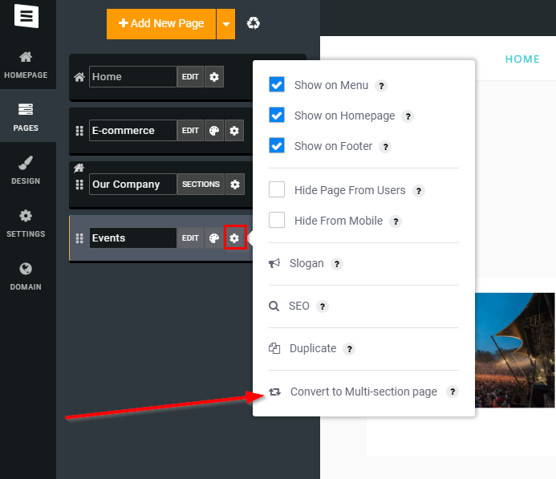Open Our Company page settings gear
The image size is (556, 479).
[235, 185]
